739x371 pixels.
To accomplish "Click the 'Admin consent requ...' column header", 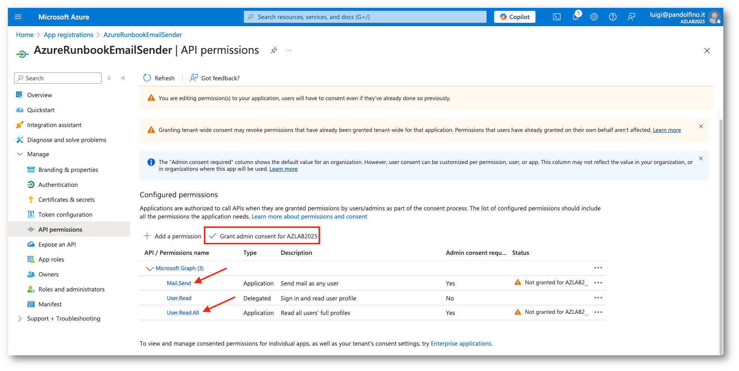I will coord(476,253).
